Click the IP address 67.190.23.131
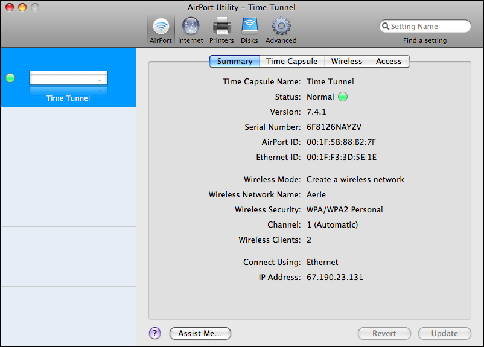The image size is (484, 347). tap(334, 277)
